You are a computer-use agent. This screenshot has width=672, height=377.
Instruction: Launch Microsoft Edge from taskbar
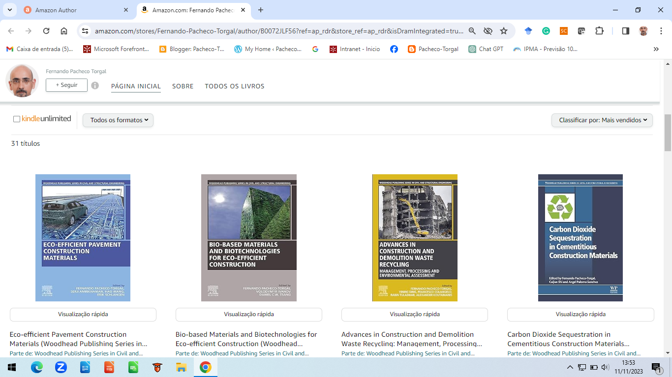point(37,367)
